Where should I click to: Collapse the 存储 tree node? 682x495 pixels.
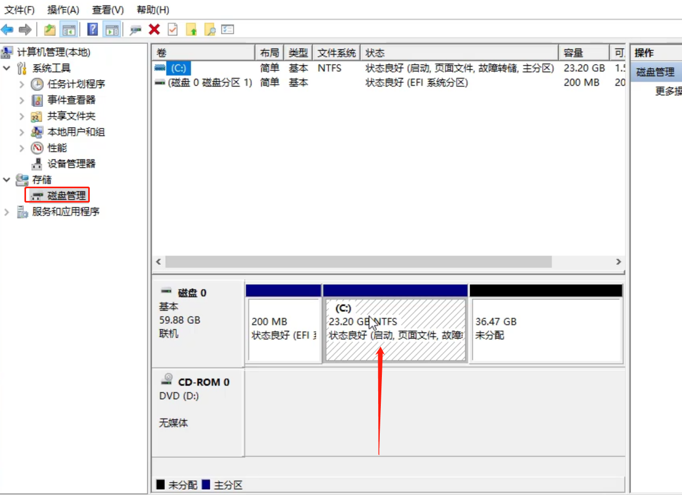(7, 180)
